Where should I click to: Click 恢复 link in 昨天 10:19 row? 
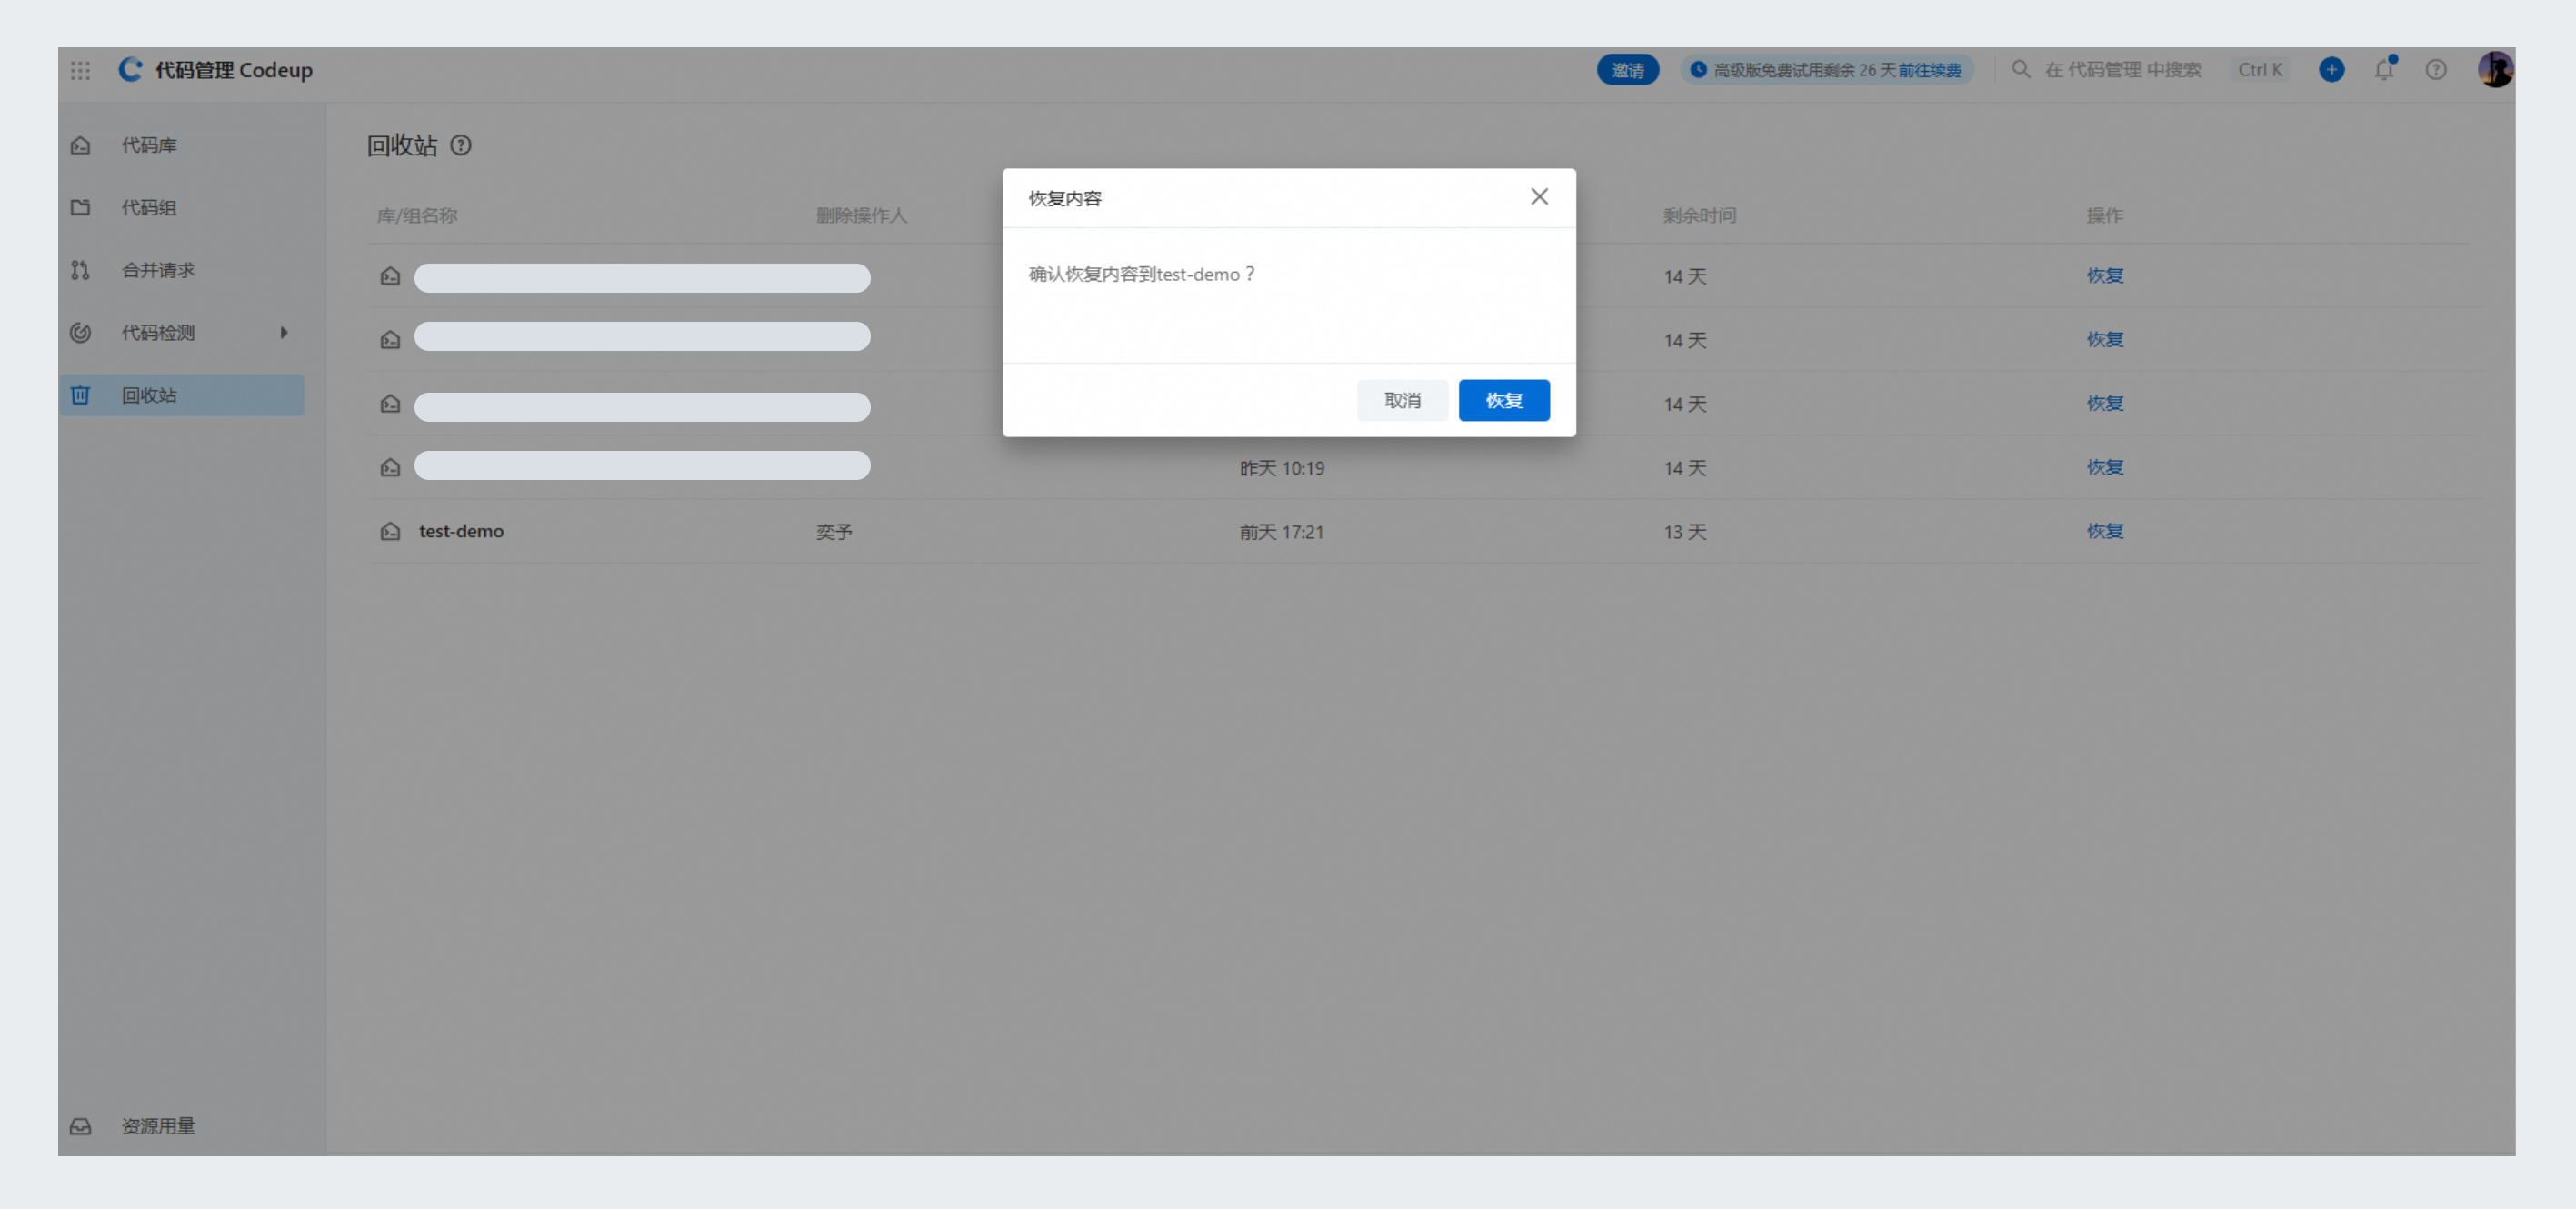tap(2104, 467)
